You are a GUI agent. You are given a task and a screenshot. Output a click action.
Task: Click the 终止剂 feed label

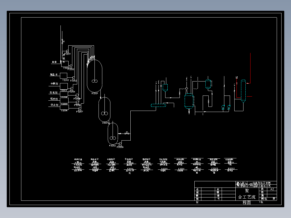pyautogui.click(x=54, y=105)
